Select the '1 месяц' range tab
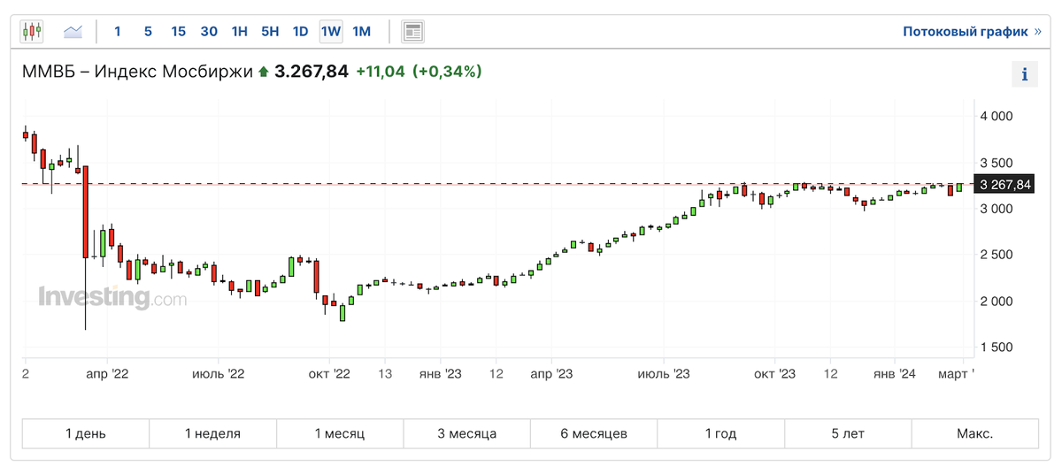The image size is (1062, 474). point(340,433)
